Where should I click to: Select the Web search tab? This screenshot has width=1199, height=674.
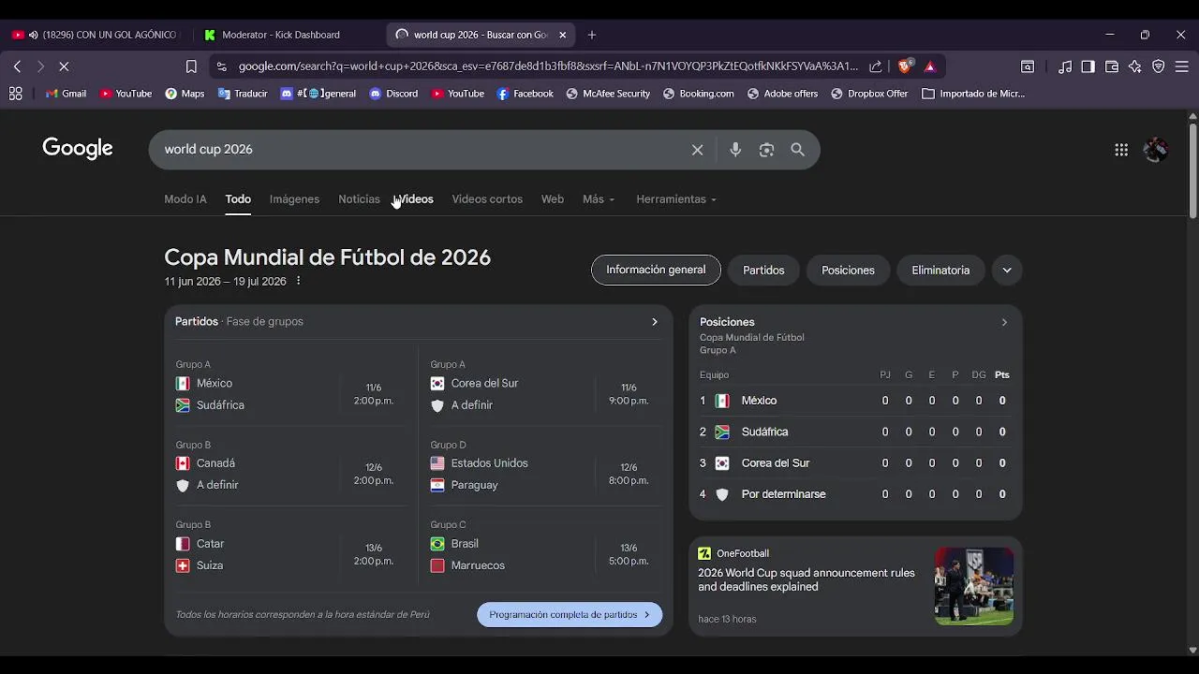point(553,199)
